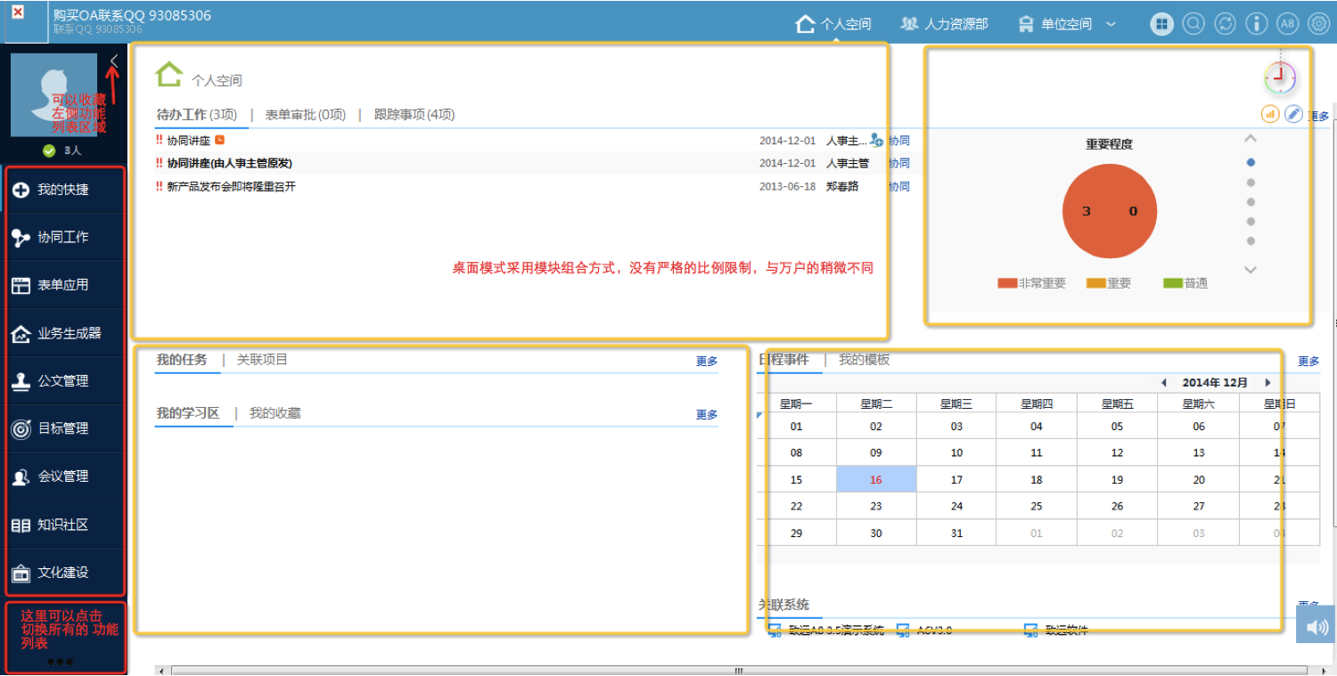Toggle the 非常重要 legend item

[1031, 283]
